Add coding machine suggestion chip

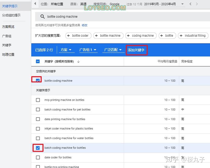pos(141,36)
